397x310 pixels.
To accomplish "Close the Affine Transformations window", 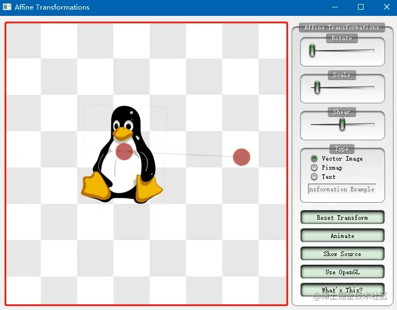I will 387,7.
